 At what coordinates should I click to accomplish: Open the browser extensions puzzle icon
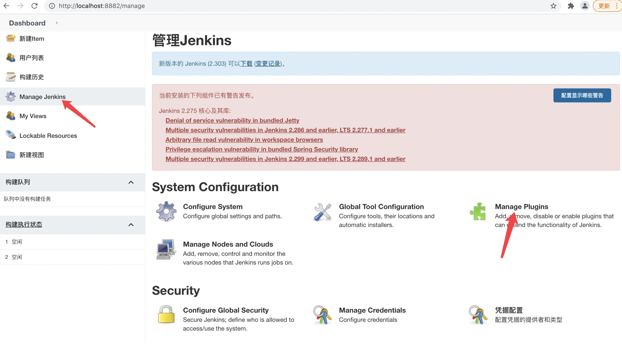tap(571, 6)
